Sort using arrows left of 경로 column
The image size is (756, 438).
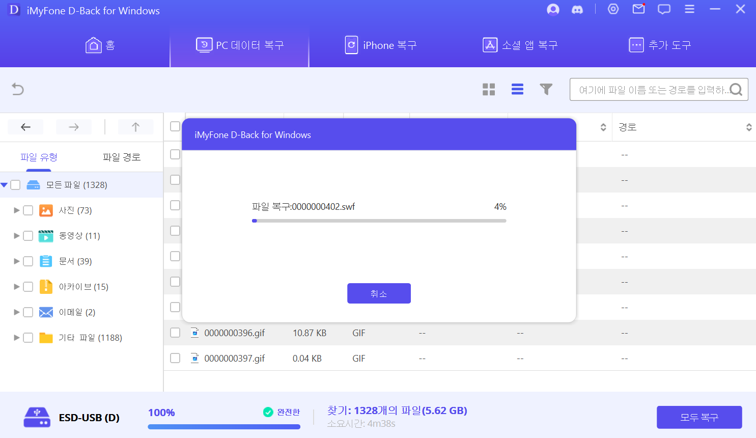(x=603, y=127)
